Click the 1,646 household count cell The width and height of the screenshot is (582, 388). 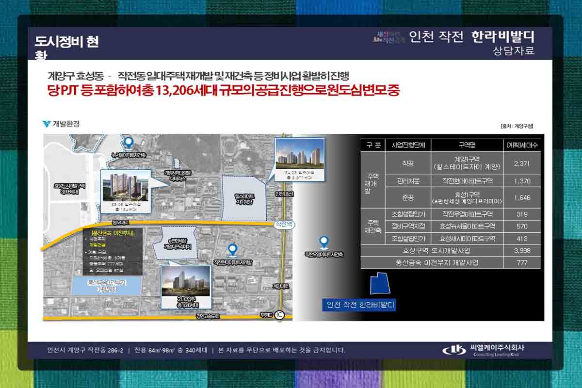(x=522, y=197)
